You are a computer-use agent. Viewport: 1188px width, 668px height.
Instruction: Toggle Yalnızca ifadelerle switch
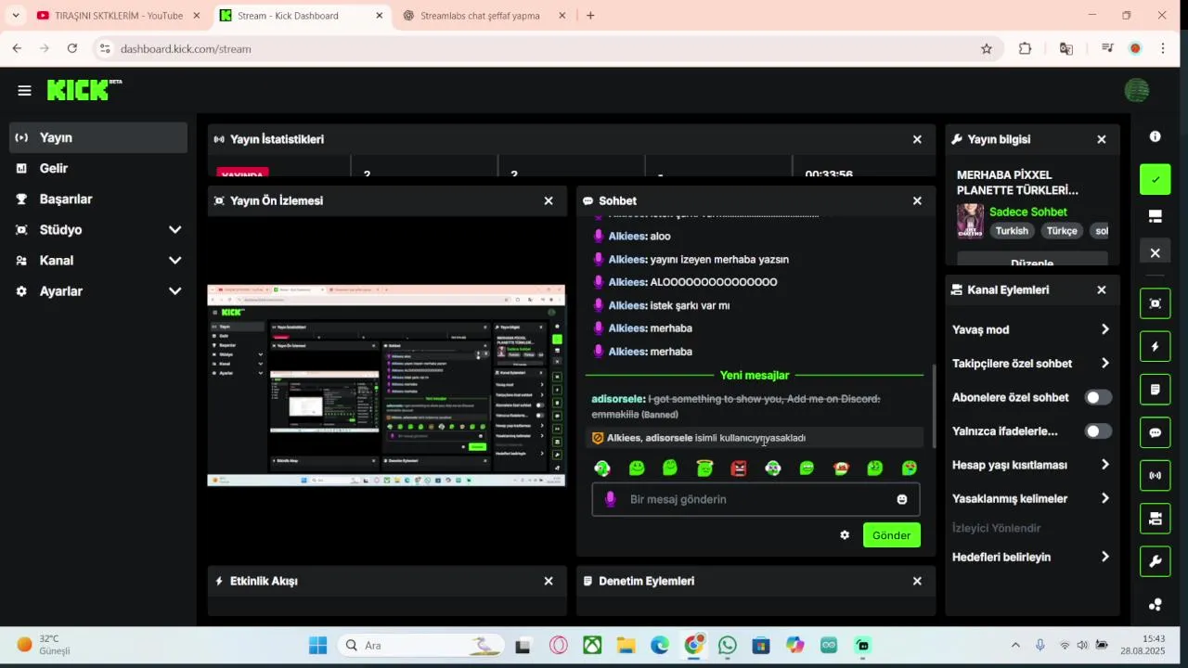[1098, 431]
